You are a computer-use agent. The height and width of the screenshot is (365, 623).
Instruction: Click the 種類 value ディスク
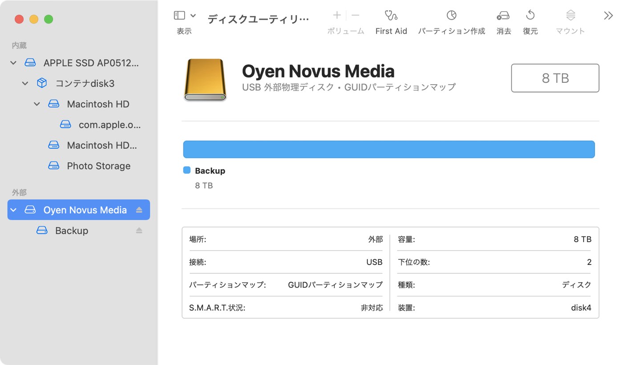[x=577, y=285]
